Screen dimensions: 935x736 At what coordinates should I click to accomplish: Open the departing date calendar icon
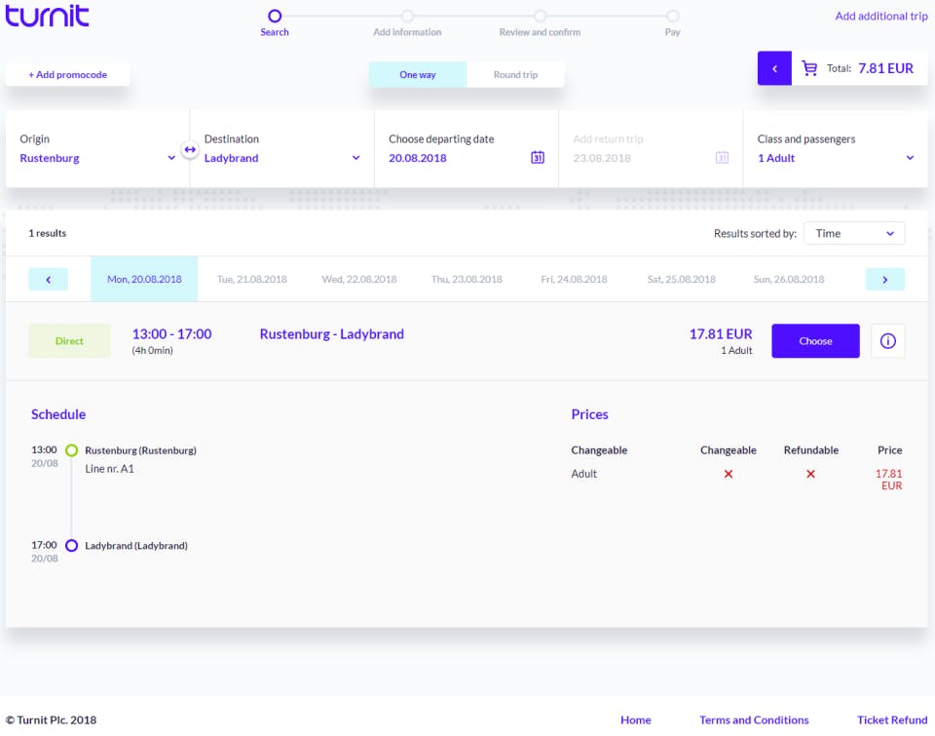[537, 156]
